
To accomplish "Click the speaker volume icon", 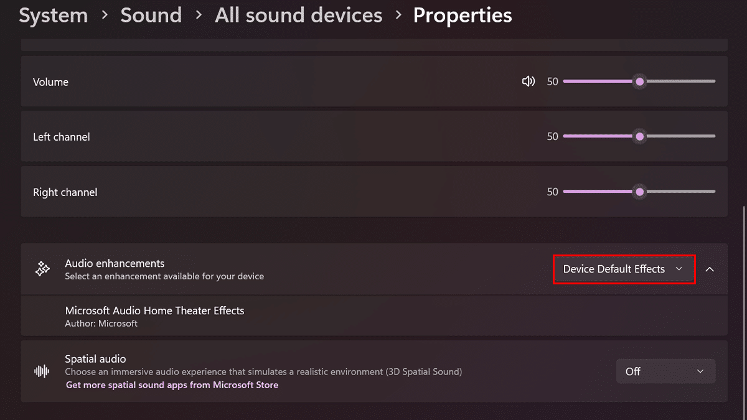I will [528, 81].
